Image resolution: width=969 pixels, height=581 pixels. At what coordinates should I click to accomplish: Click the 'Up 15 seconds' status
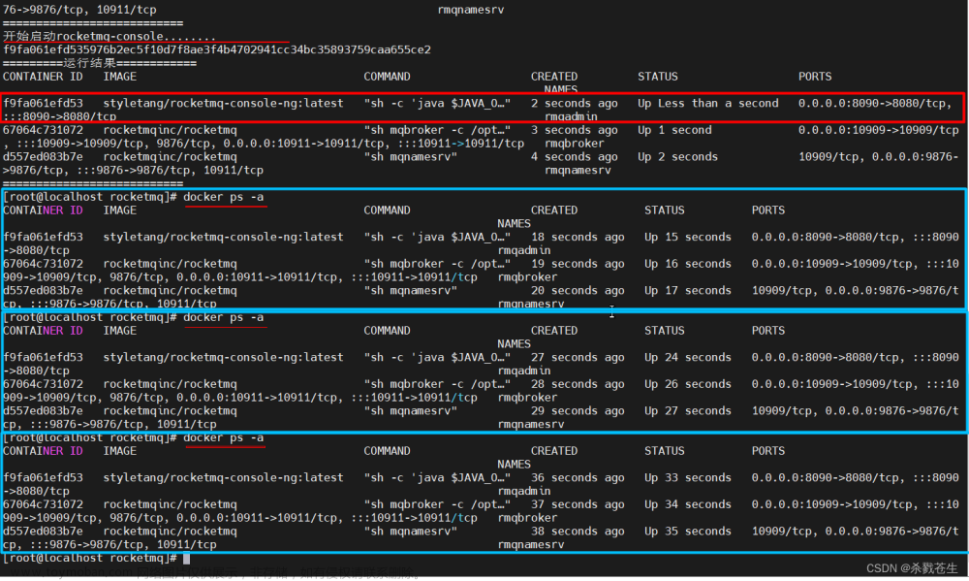coord(688,237)
